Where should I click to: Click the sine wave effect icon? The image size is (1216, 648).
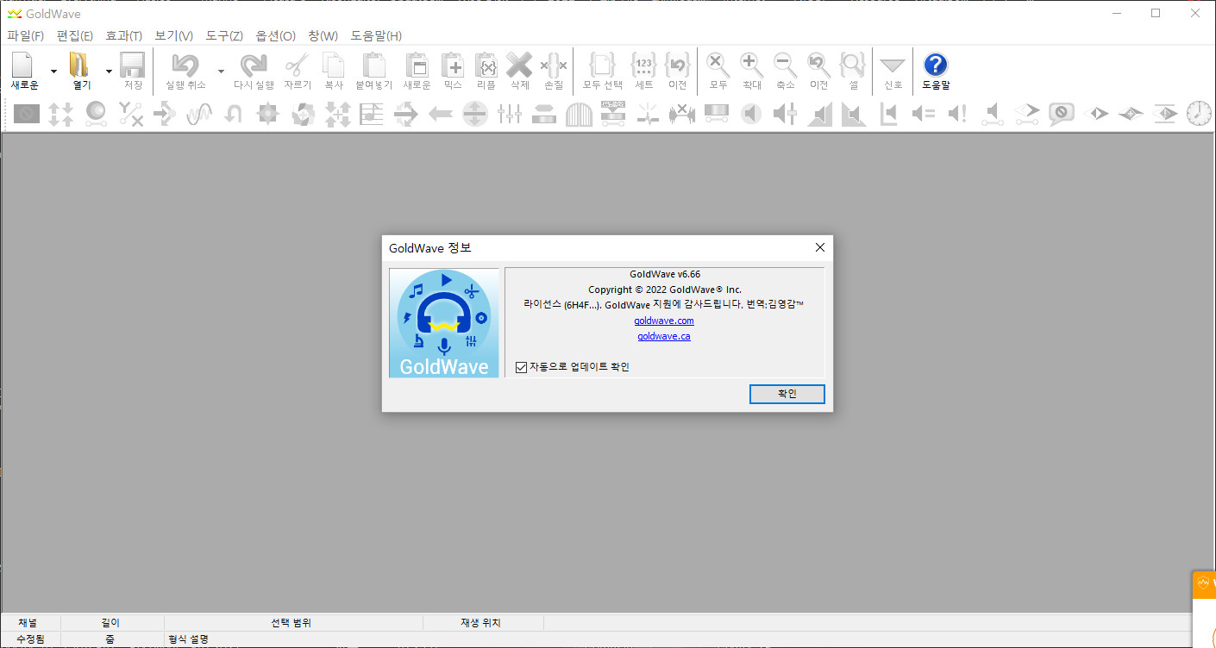tap(199, 113)
